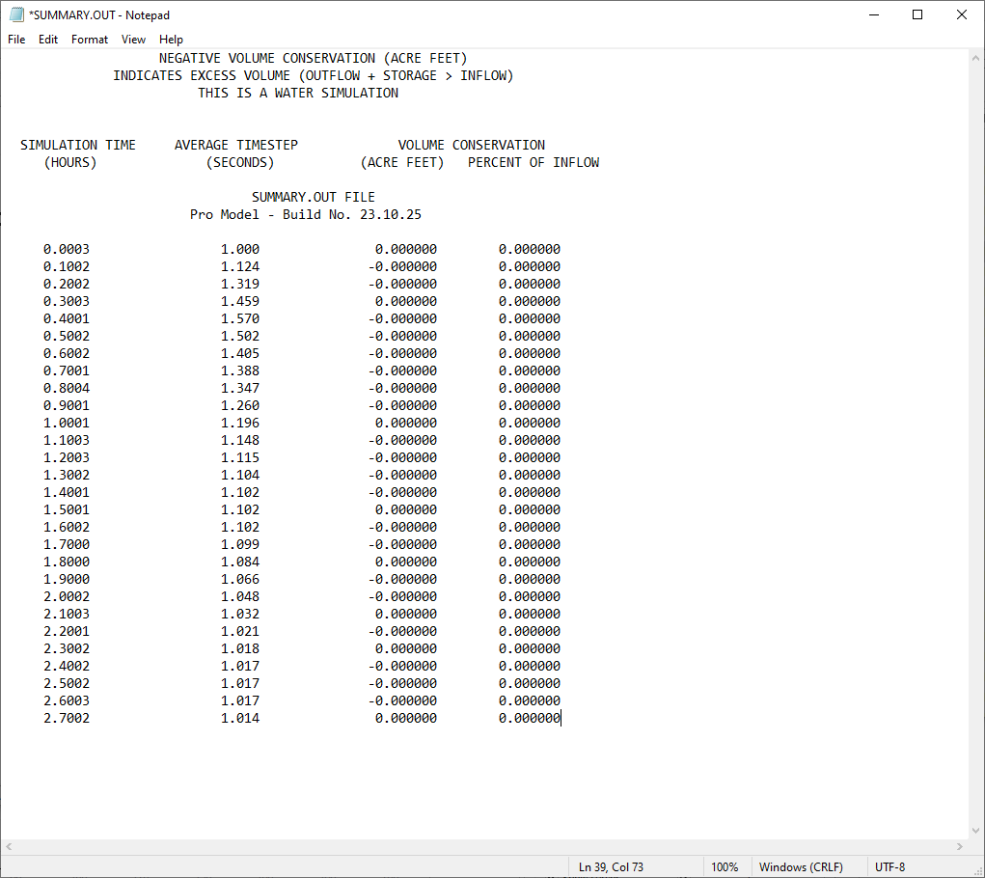Viewport: 985px width, 878px height.
Task: Maximize the Notepad window
Action: tap(917, 14)
